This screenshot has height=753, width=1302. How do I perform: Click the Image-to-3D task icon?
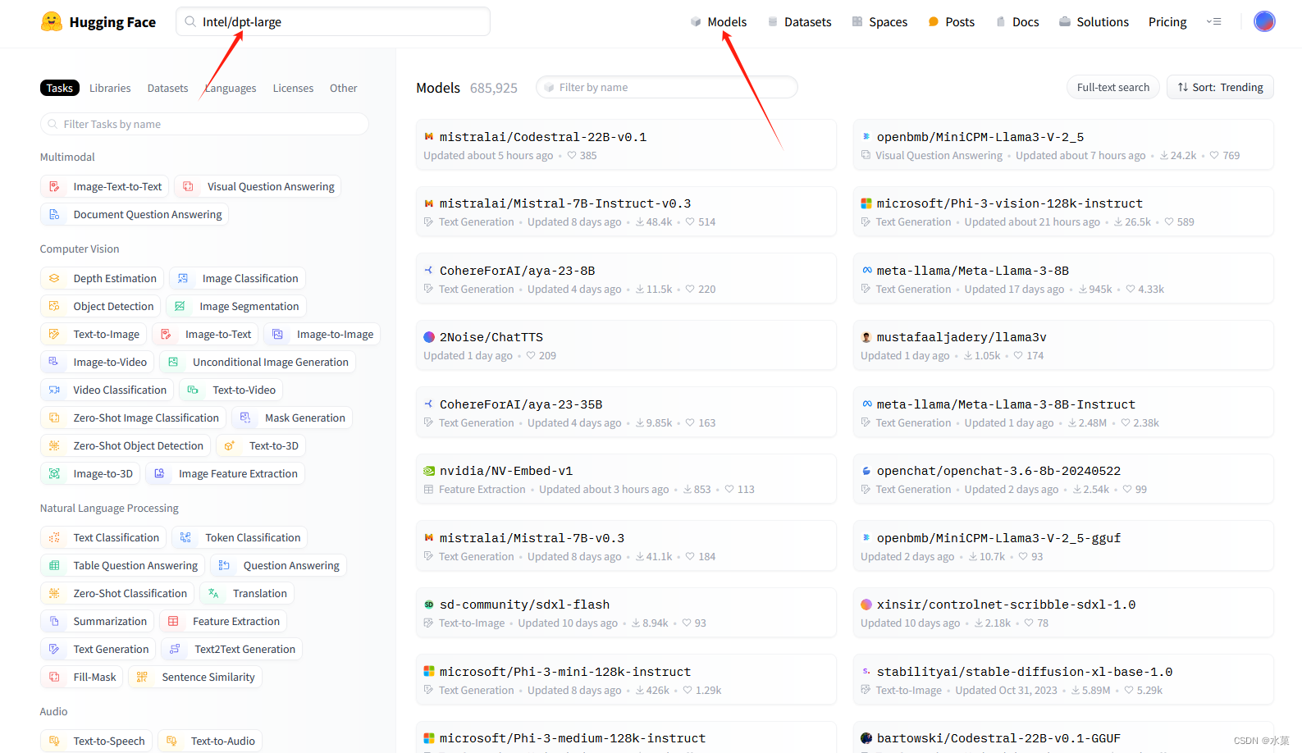coord(54,473)
